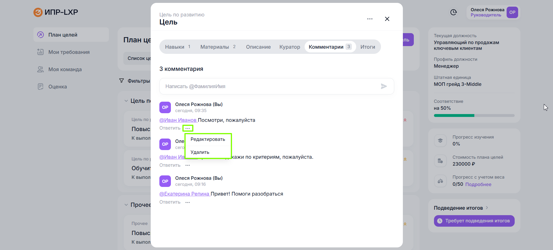Open the Оценка sidebar section

tap(57, 87)
